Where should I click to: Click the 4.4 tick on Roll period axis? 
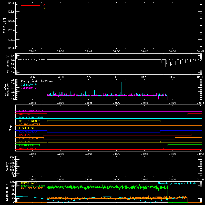(x=13, y=56)
